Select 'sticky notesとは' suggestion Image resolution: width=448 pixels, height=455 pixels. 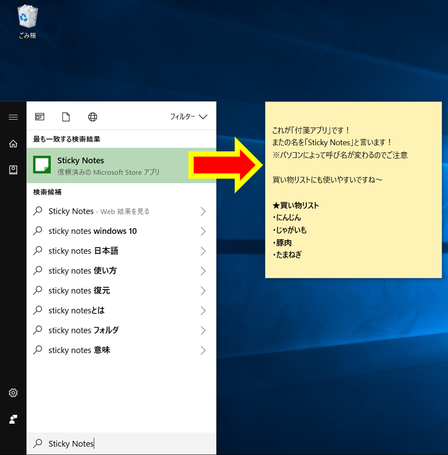(x=121, y=311)
